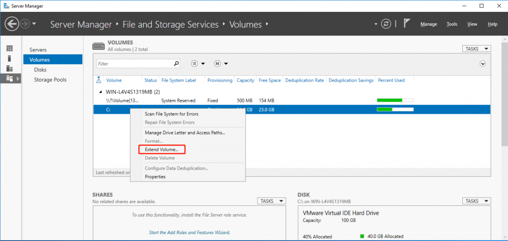Start the Add Roles and Features Wizard
This screenshot has width=508, height=241.
[190, 232]
